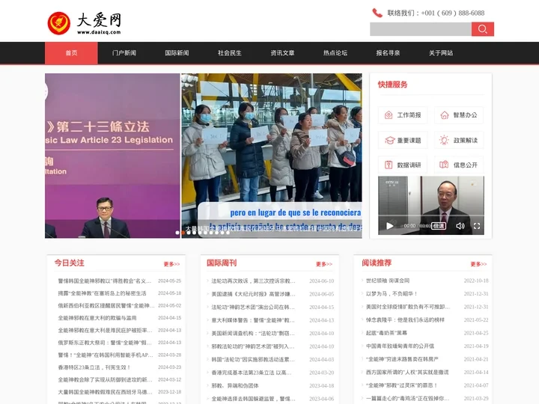Screen dimensions: 539x404
Task: Open the 首页 nav tab
Action: pos(71,53)
